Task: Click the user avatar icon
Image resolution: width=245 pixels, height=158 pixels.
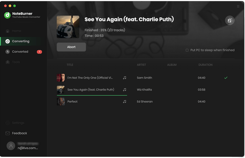Action: 11,146
